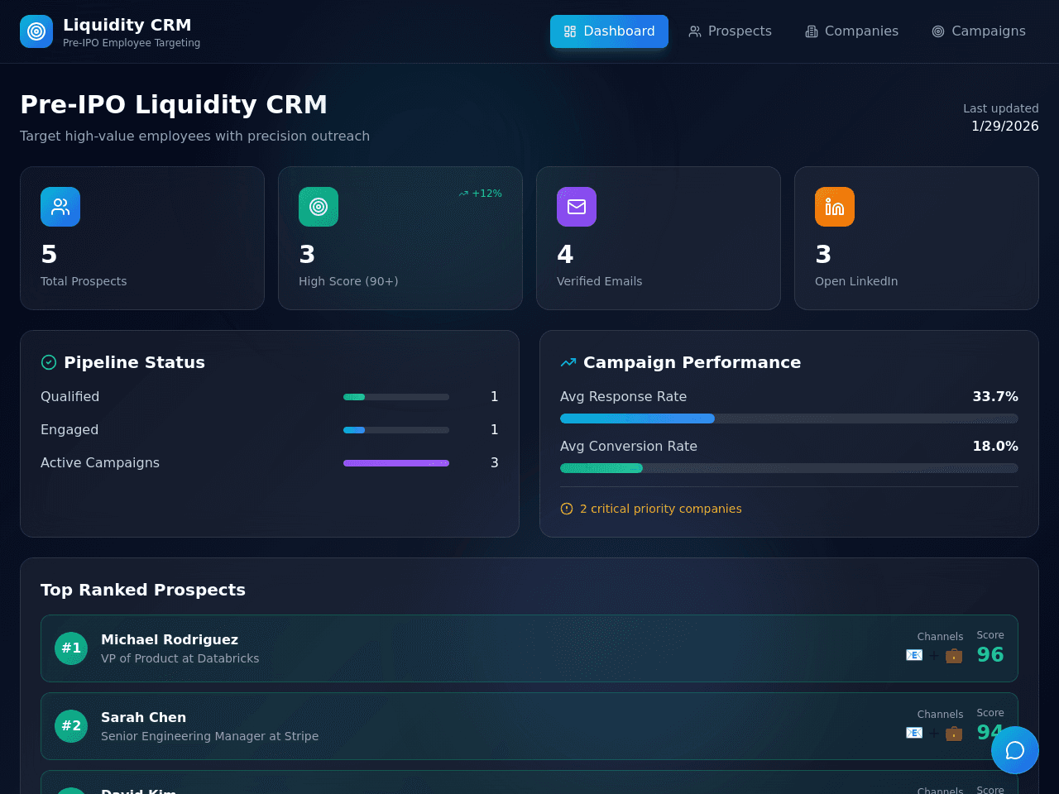Click the critical priority warning icon
Viewport: 1059px width, 794px height.
[567, 509]
